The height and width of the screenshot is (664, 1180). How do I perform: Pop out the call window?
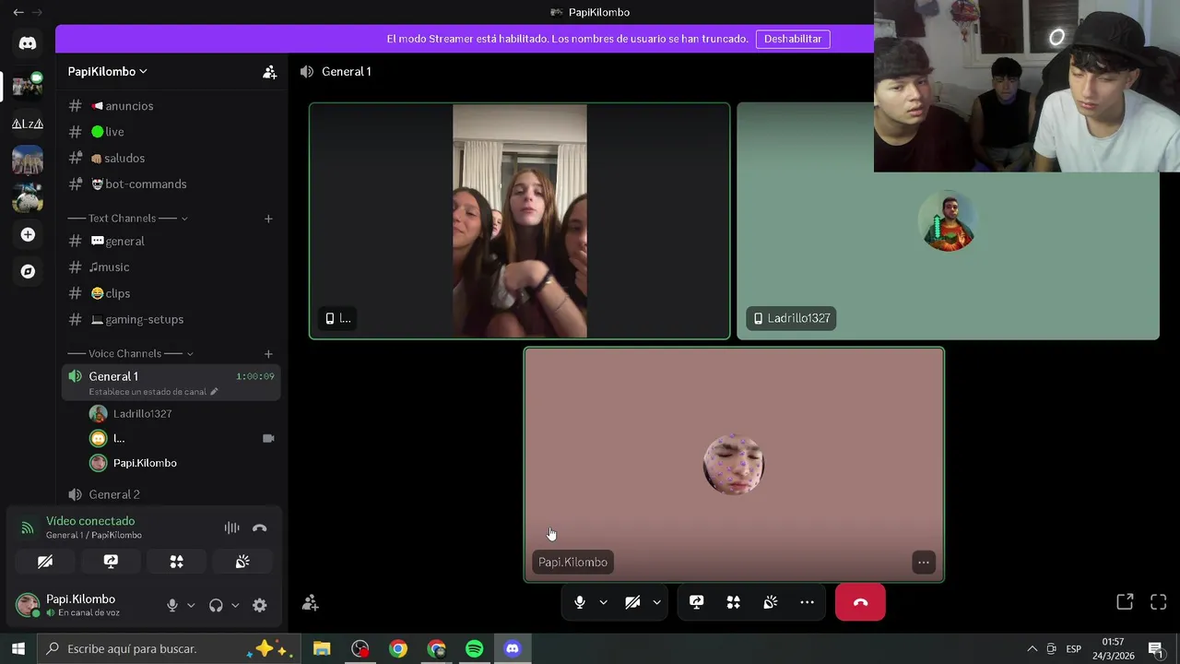click(x=1125, y=602)
